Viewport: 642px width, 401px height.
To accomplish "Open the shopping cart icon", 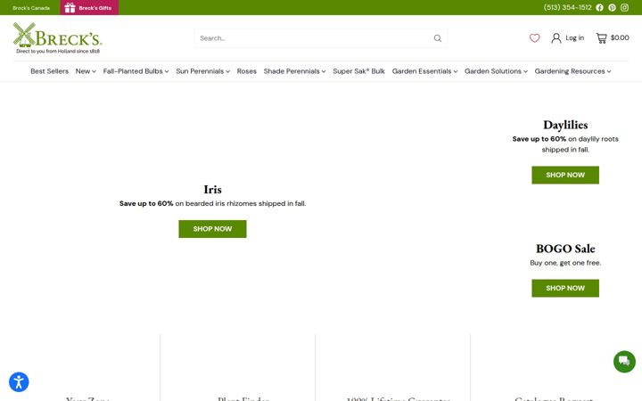I will pyautogui.click(x=601, y=38).
